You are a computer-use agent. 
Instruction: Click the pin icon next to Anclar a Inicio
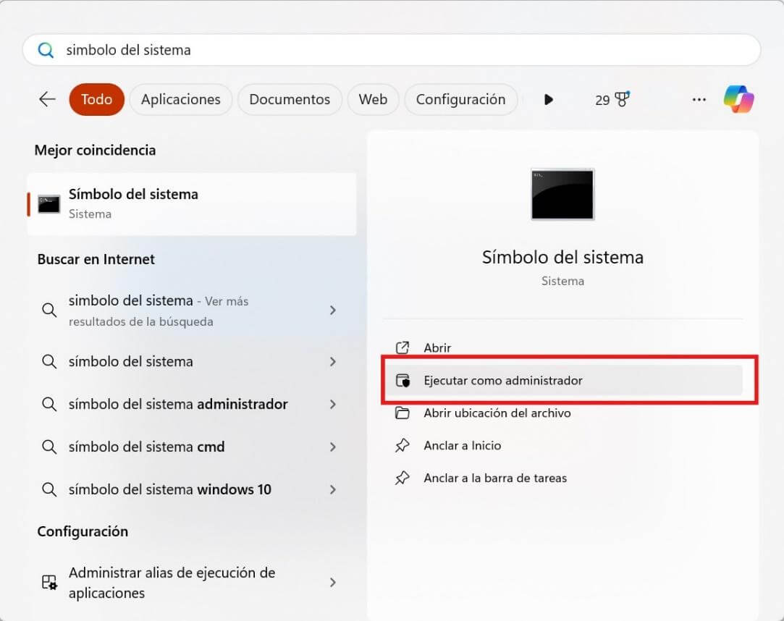pyautogui.click(x=402, y=446)
